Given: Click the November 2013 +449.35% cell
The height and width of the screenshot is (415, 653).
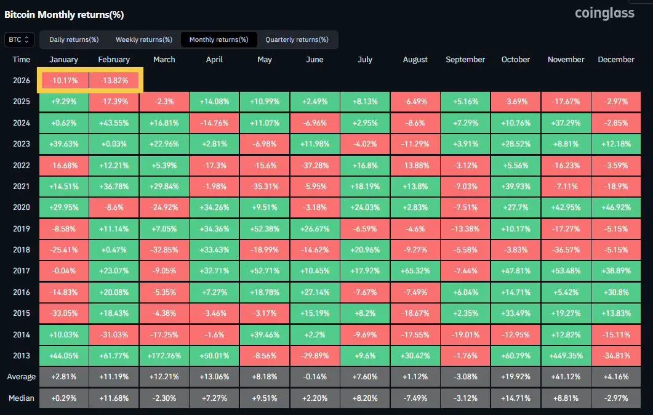Looking at the screenshot, I should click(x=566, y=356).
